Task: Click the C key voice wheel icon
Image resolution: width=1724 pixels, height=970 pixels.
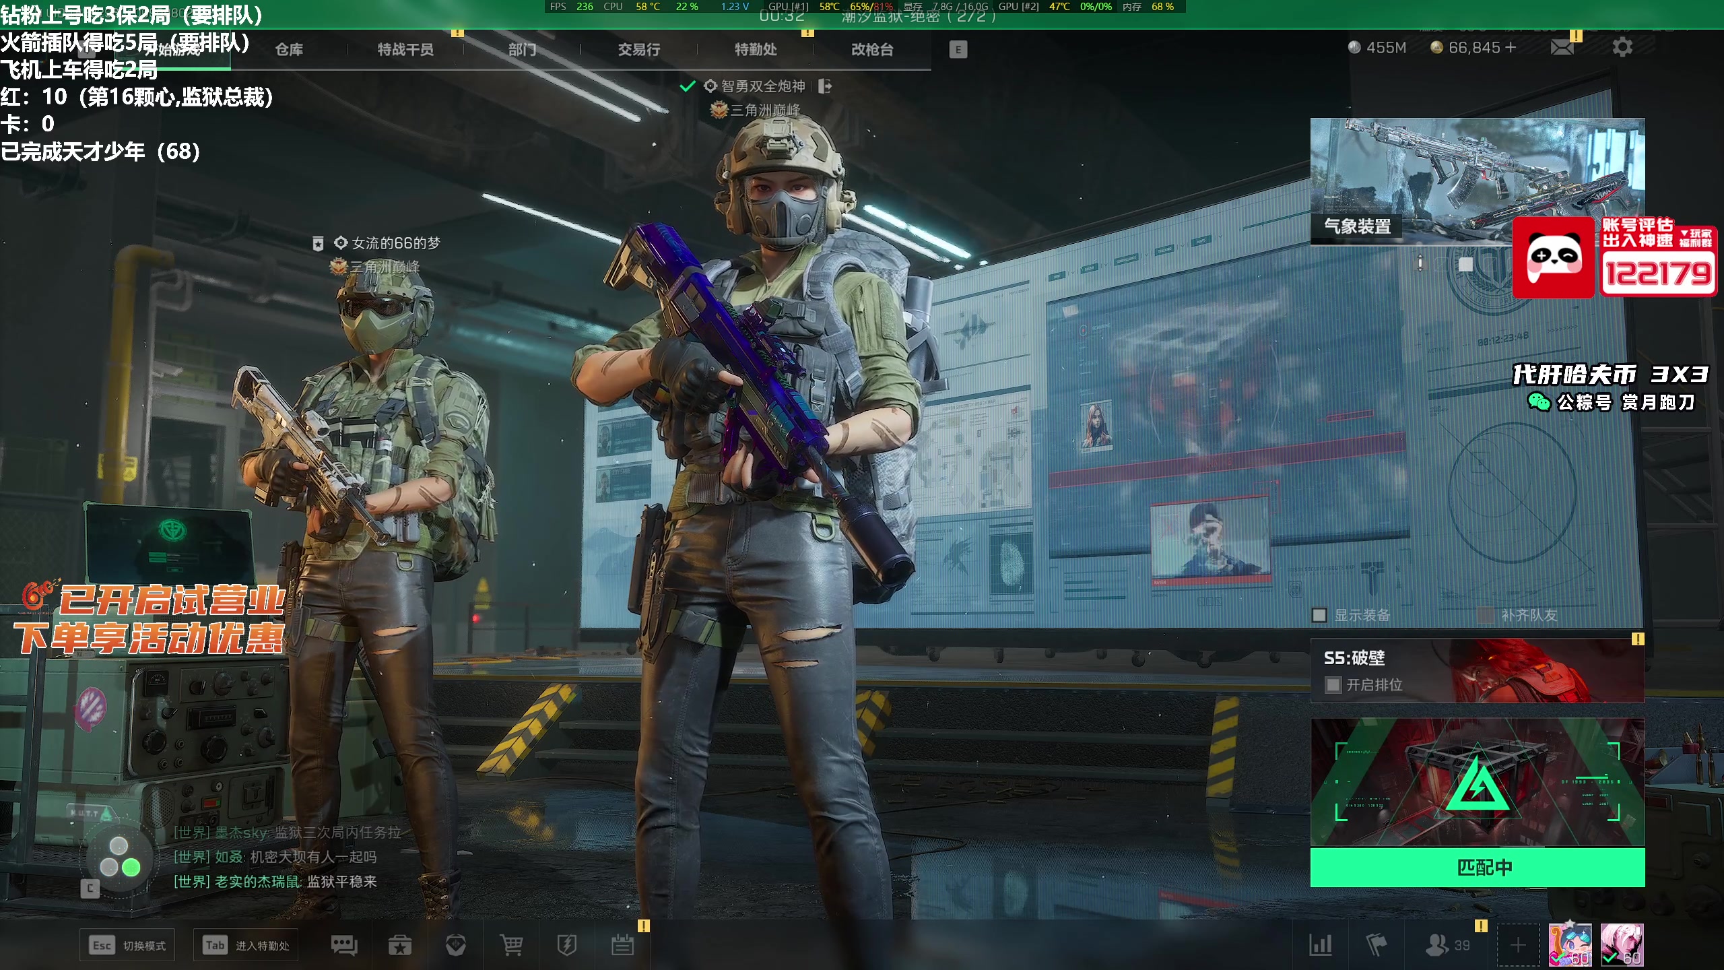Action: click(90, 888)
